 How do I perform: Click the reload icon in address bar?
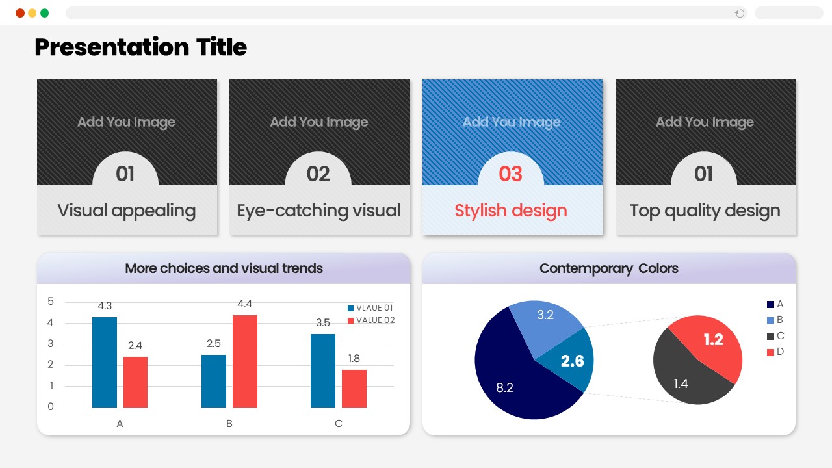pos(740,14)
